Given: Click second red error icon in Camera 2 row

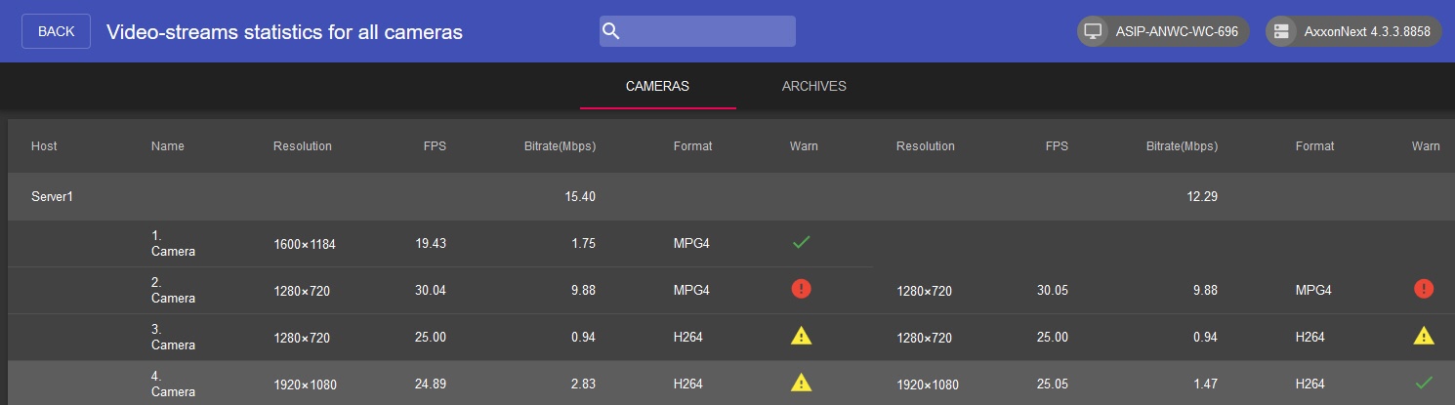Looking at the screenshot, I should [1424, 290].
